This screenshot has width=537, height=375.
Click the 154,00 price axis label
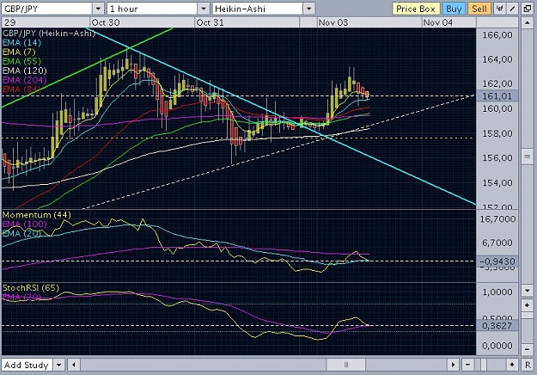[x=497, y=182]
